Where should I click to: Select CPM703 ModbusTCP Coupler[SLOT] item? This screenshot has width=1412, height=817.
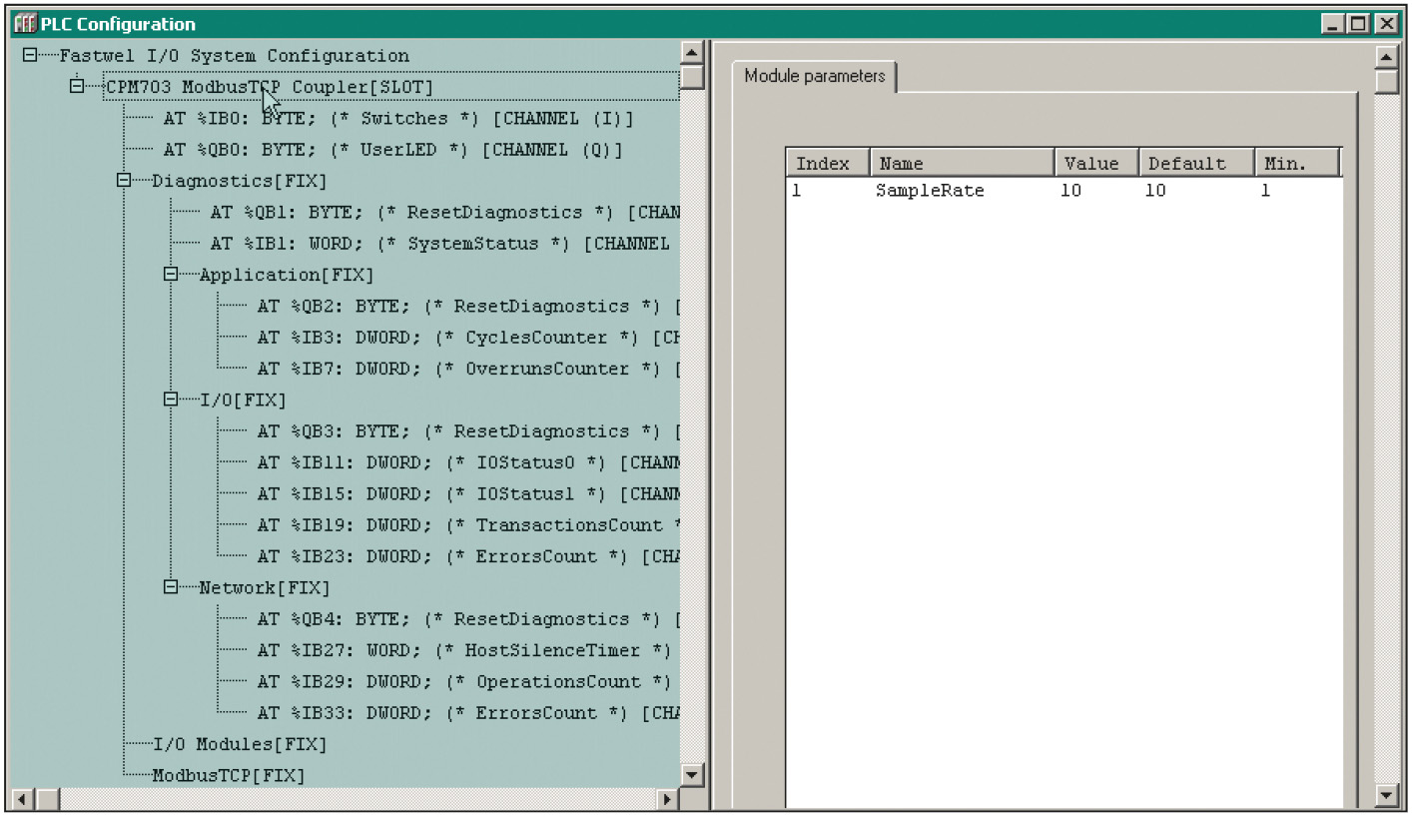tap(270, 87)
